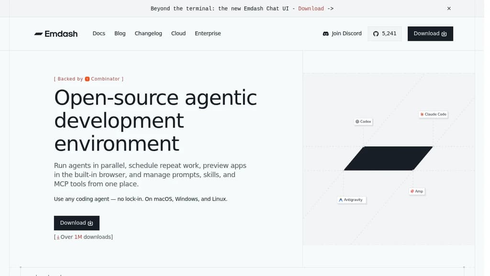
Task: Click the Backed by Combinator text
Action: [x=89, y=79]
